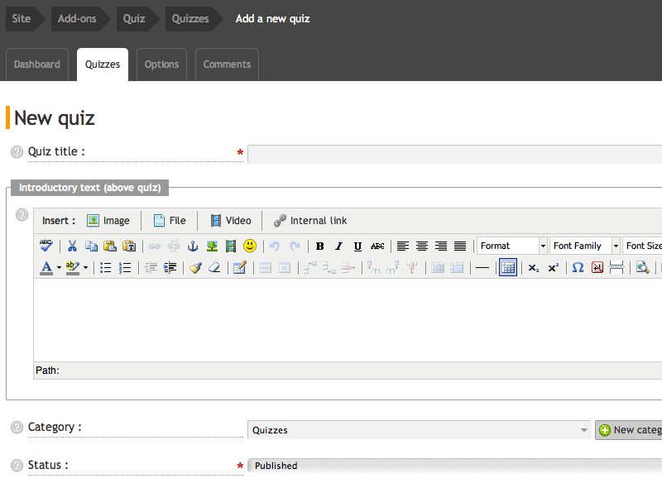This screenshot has width=662, height=488.
Task: Click the cleanup messy code brush icon
Action: pos(195,268)
